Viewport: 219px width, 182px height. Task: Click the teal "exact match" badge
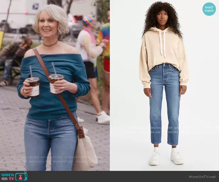point(209,9)
